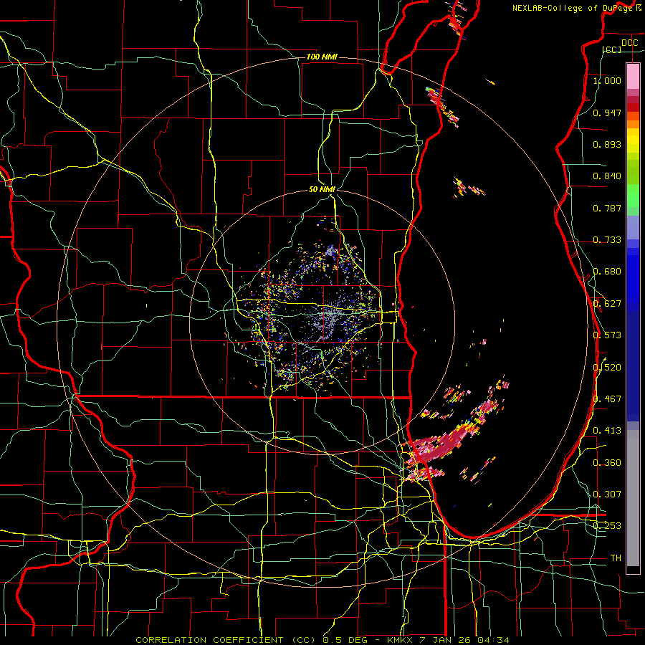
Task: Select the 0.787 color scale value
Action: (x=607, y=208)
